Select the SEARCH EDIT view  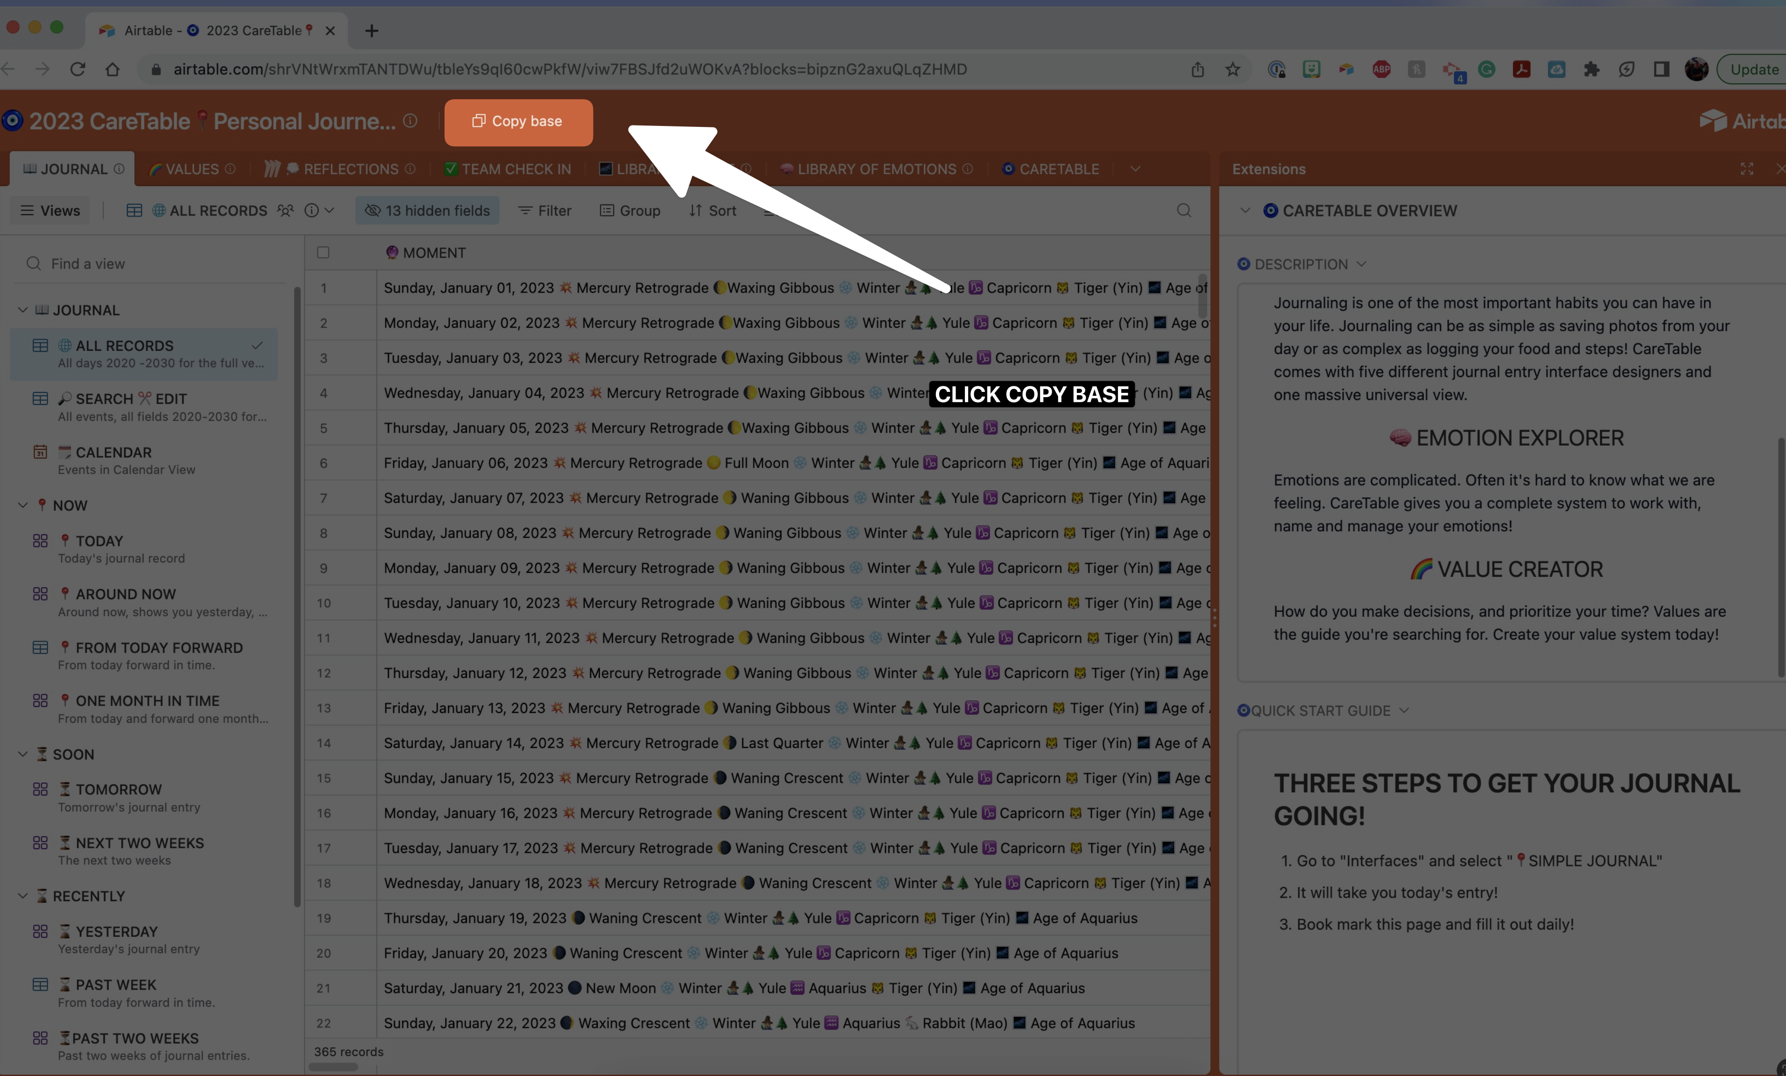(x=144, y=407)
